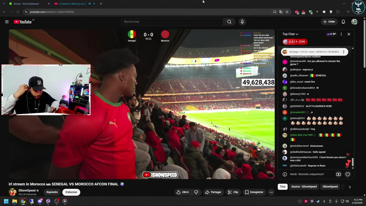Select 'Source : IShowSpeed' chip
This screenshot has height=206, width=366.
coord(304,187)
